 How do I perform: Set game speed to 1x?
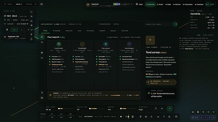click(x=14, y=30)
